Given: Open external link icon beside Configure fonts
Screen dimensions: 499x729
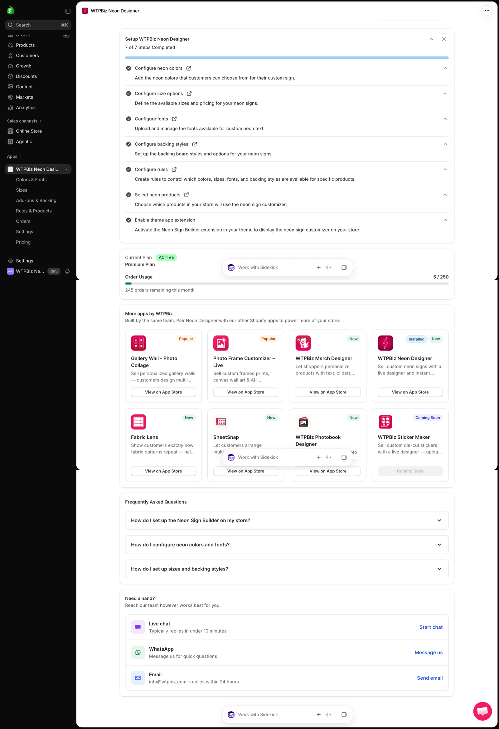Looking at the screenshot, I should pos(174,119).
